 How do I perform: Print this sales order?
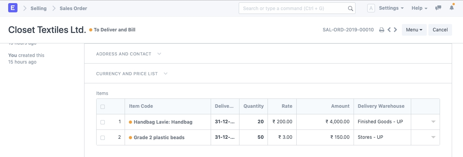382,30
